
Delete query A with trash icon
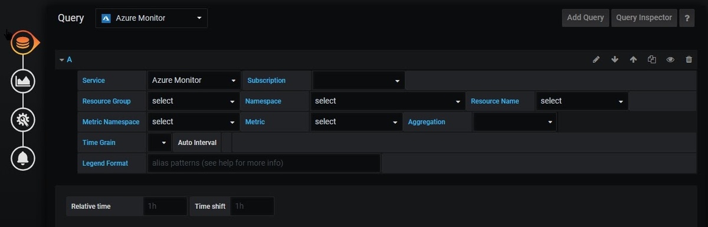[689, 59]
